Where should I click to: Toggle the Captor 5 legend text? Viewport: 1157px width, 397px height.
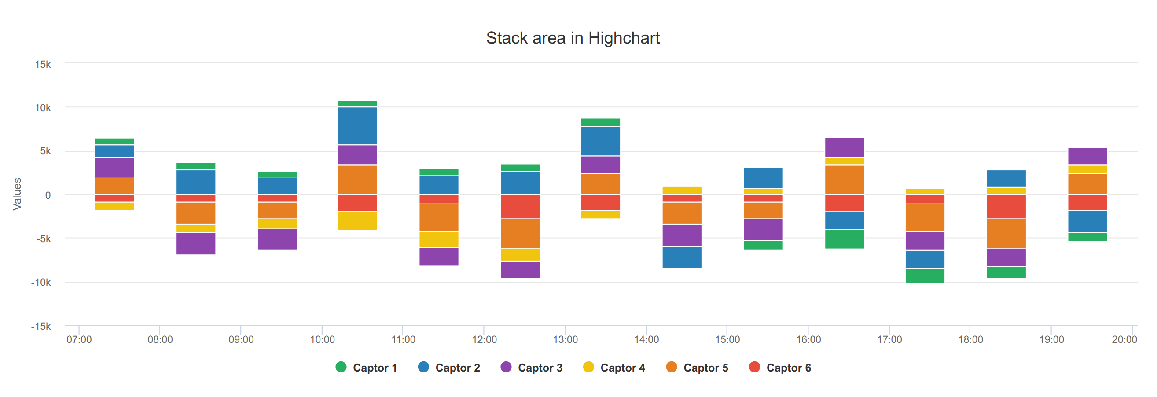coord(706,368)
